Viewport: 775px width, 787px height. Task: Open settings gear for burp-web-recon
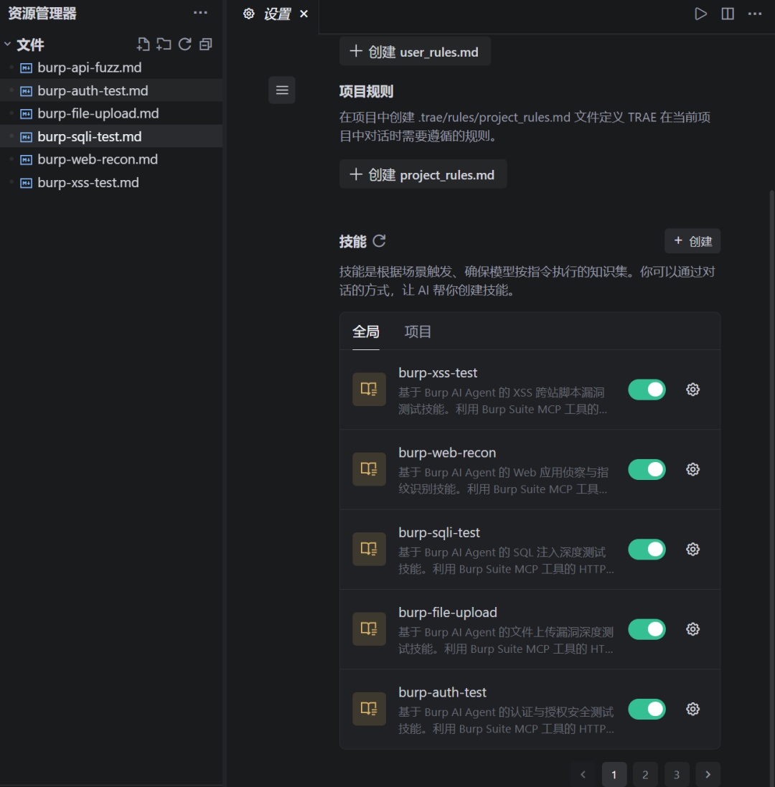coord(692,469)
